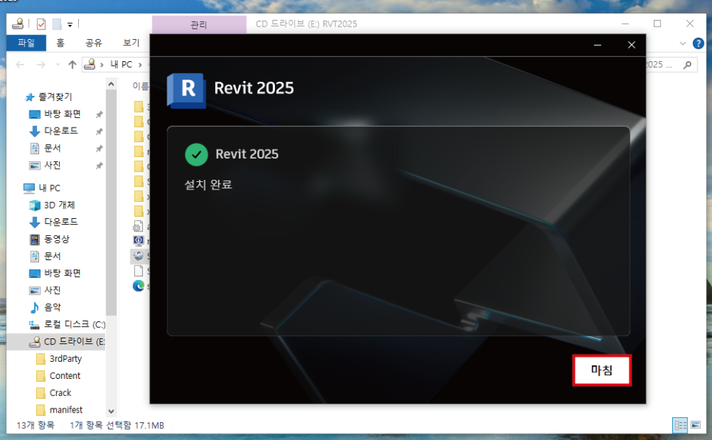Open the 동영상 folder

click(56, 240)
